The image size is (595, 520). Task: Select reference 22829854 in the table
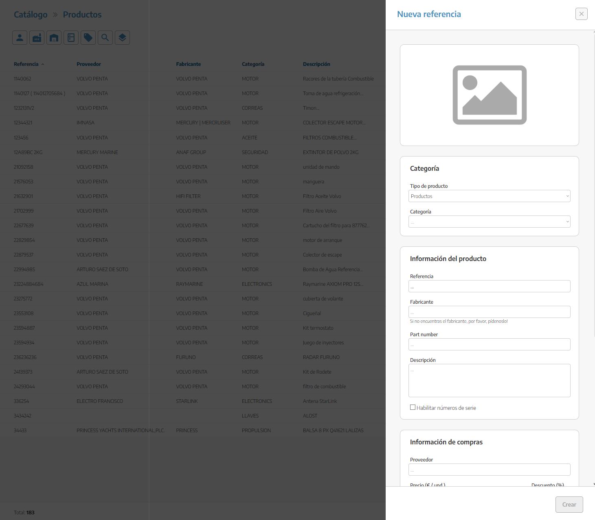coord(24,240)
